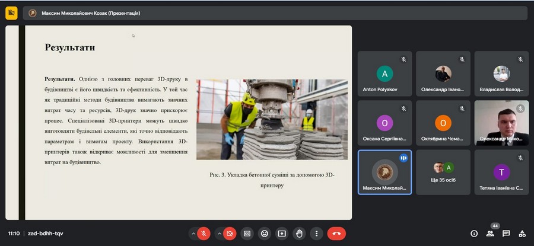Expand camera video settings arrow

coord(219,234)
